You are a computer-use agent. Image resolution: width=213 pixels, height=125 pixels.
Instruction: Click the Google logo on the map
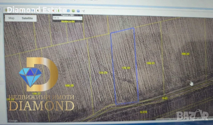coord(13,121)
